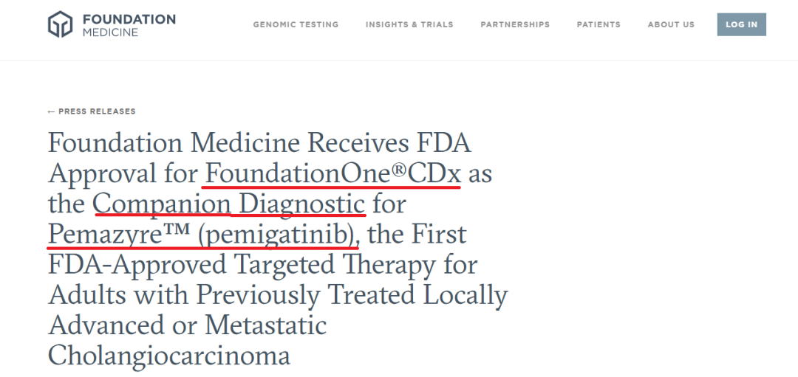Open the Genomic Testing menu
This screenshot has height=377, width=798.
click(x=296, y=24)
